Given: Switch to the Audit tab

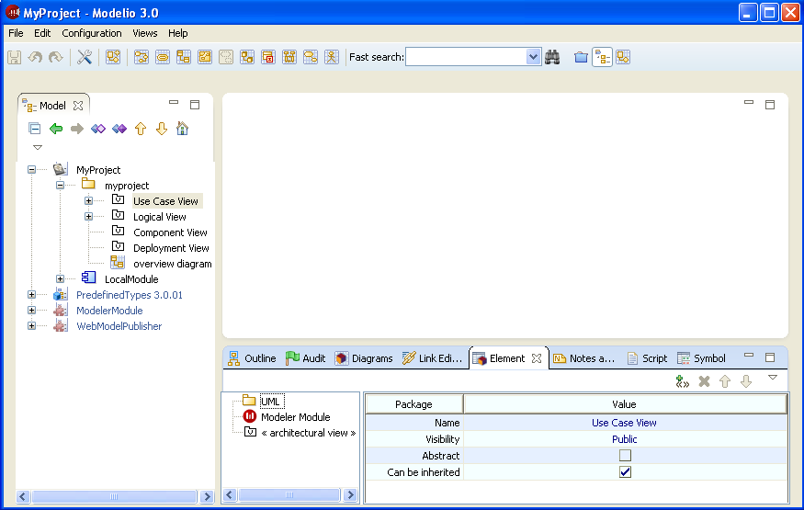Looking at the screenshot, I should [x=306, y=358].
